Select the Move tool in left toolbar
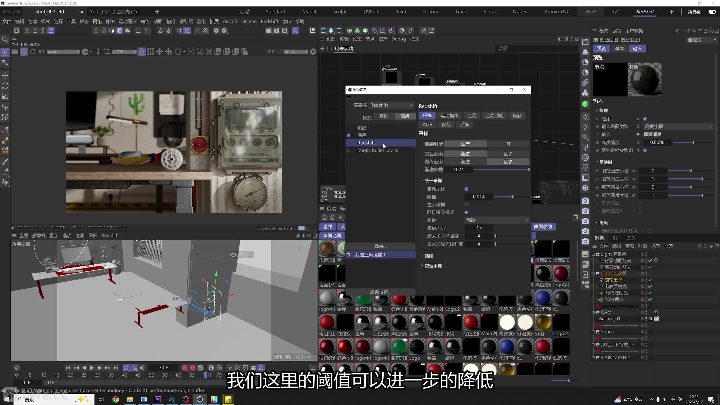Screen dimensions: 720x405 tap(5, 75)
